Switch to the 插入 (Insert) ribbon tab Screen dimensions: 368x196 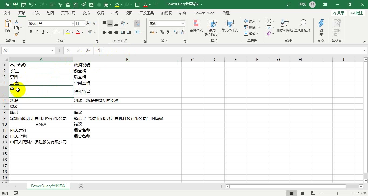click(36, 13)
